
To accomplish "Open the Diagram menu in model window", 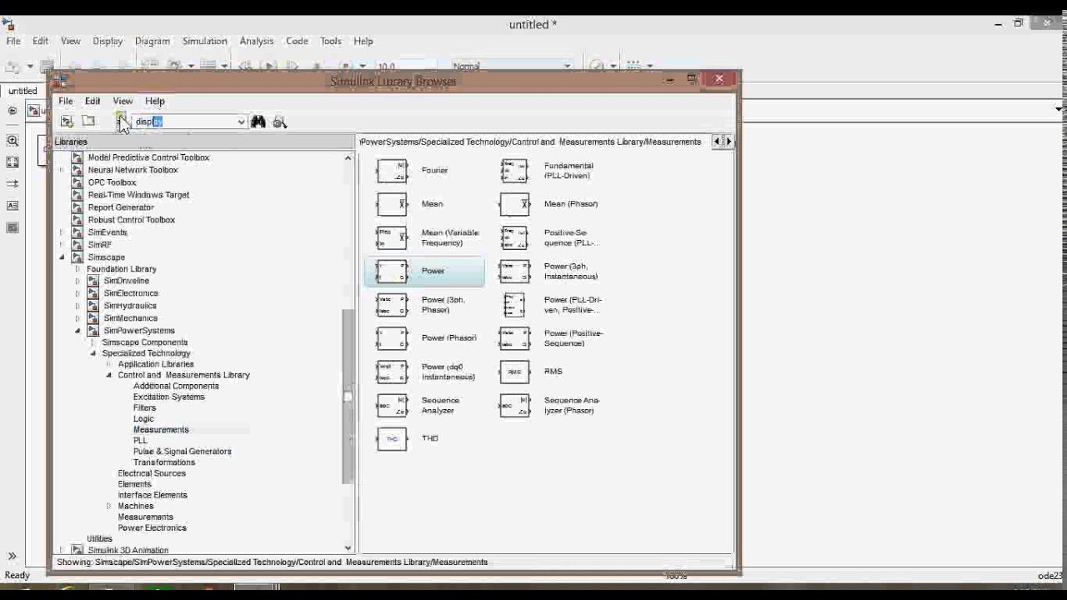I will [x=153, y=41].
